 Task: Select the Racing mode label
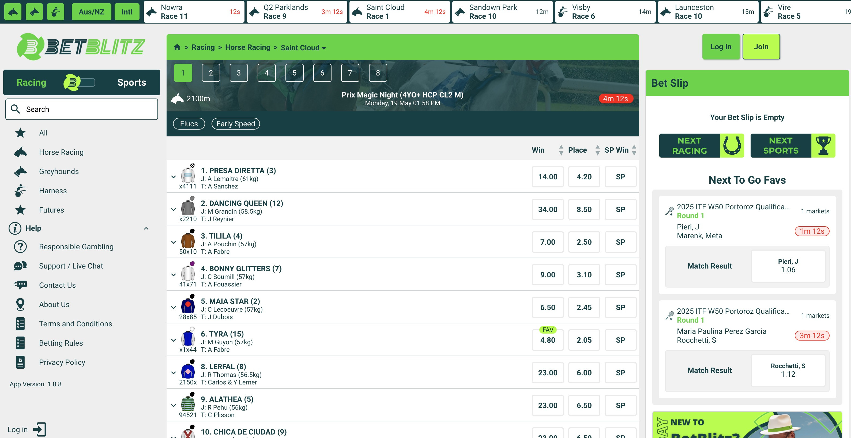pyautogui.click(x=31, y=82)
